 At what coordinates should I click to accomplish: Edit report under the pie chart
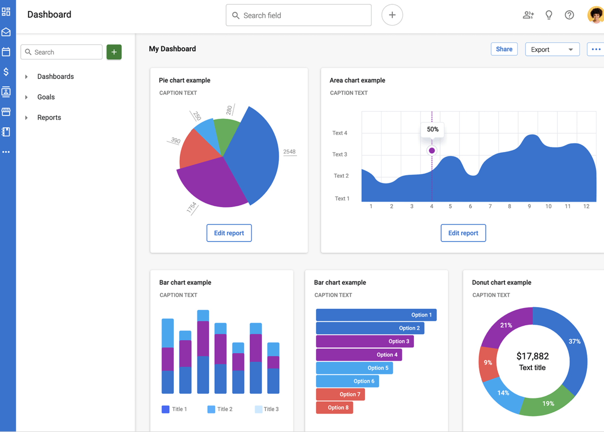229,233
